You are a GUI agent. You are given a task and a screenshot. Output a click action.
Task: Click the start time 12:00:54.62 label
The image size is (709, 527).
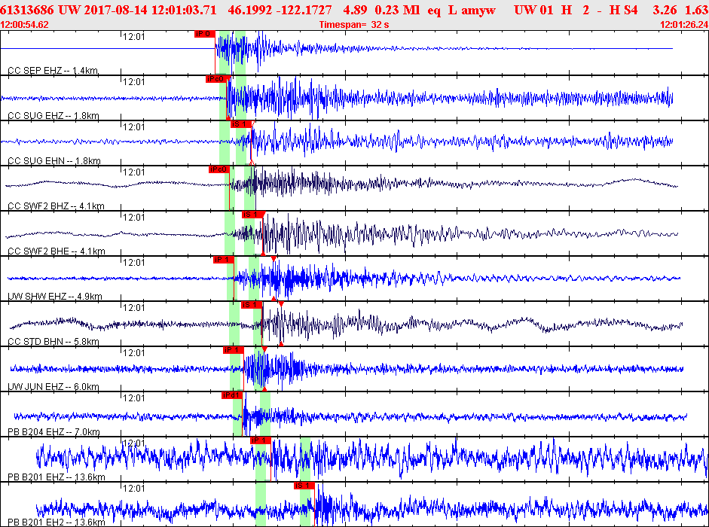24,25
